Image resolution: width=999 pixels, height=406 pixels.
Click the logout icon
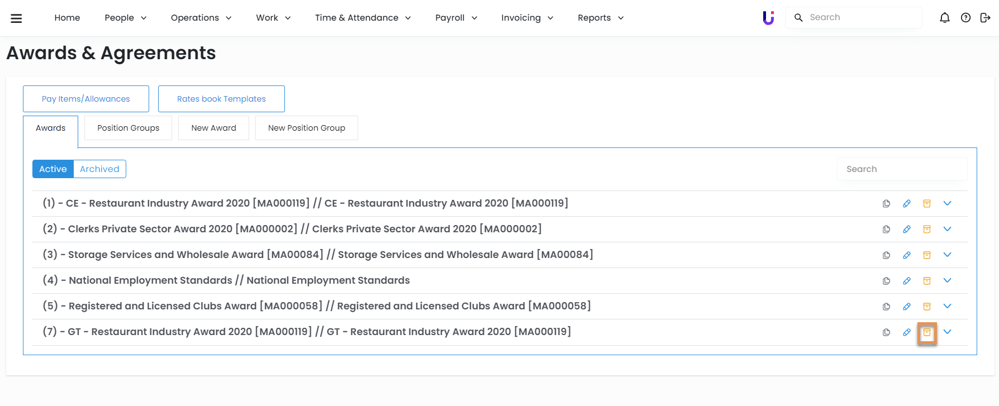[x=985, y=18]
